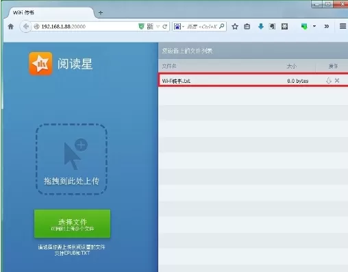Screen dimensions: 348x272
Task: Click the search magnifier icon
Action: [222, 26]
